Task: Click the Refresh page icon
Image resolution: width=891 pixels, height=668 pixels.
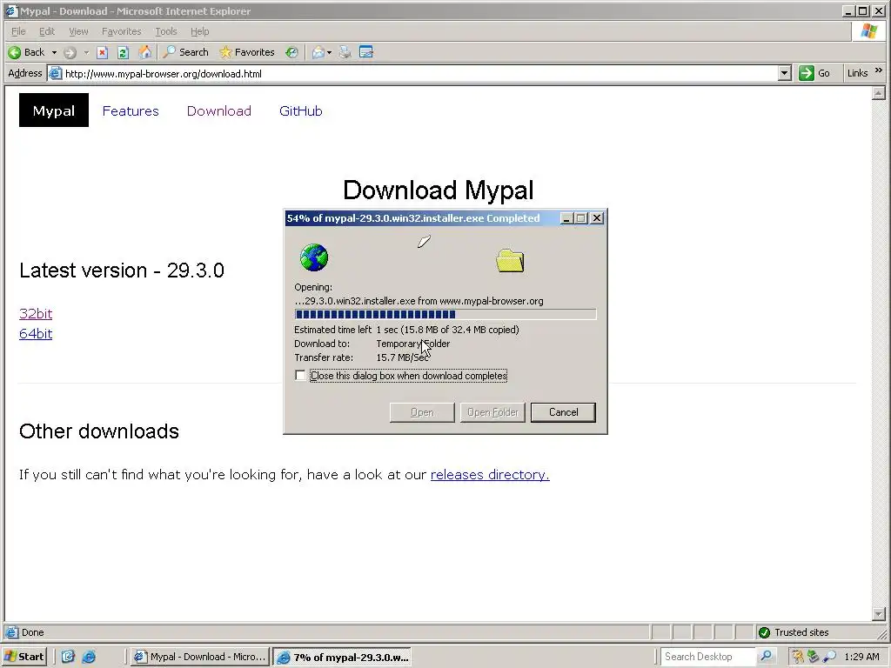Action: coord(123,52)
